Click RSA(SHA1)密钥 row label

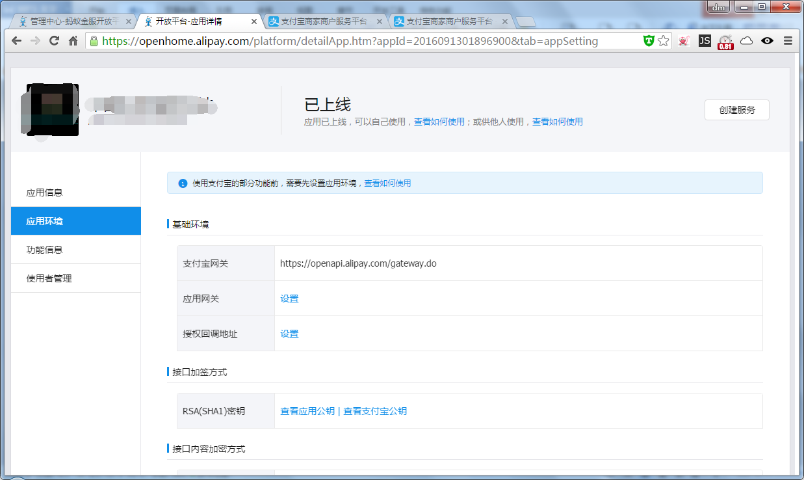pos(214,411)
